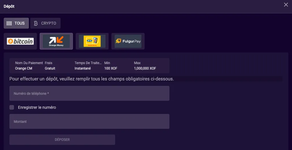Viewport: 292px width, 150px height.
Task: Focus the Montant input field
Action: [x=89, y=121]
